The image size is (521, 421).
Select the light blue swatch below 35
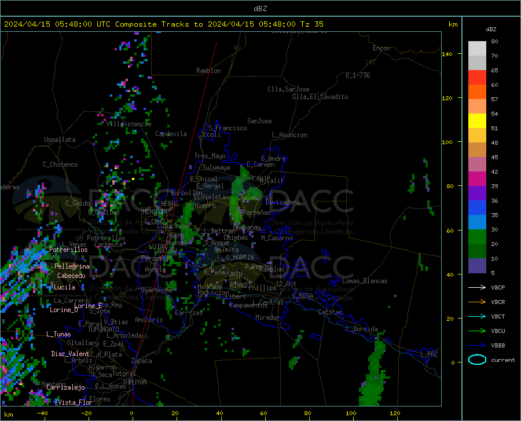click(477, 222)
